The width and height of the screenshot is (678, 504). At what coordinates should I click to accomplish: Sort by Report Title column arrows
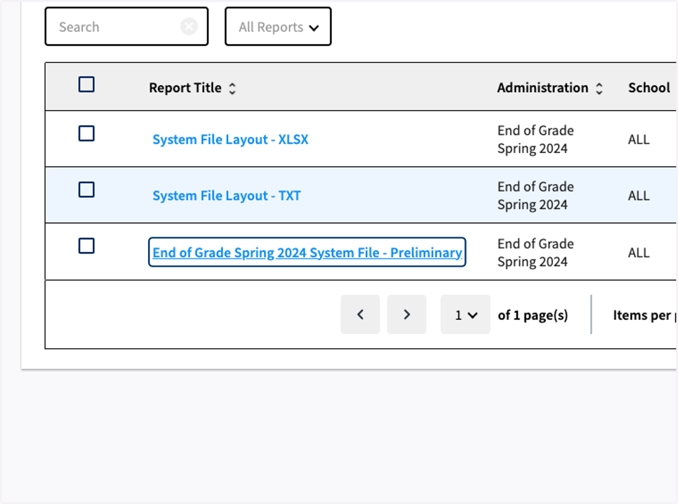click(232, 89)
